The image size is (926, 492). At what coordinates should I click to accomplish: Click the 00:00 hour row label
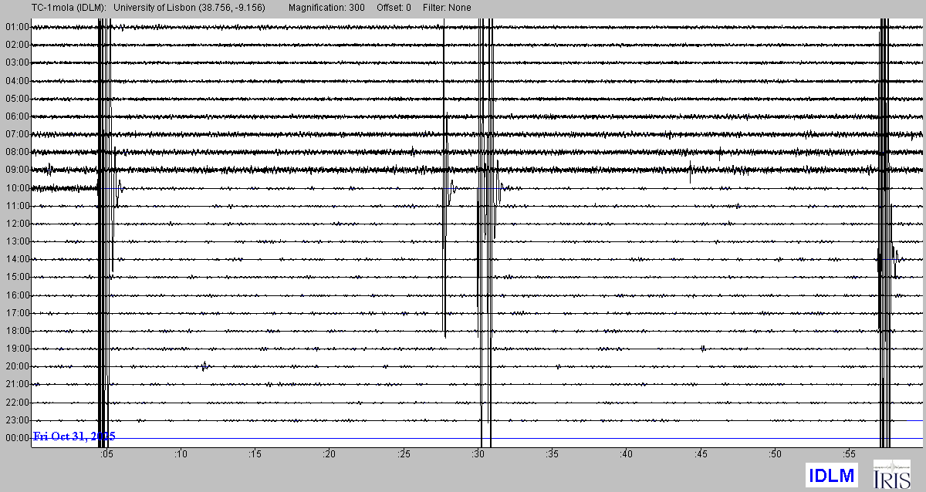click(x=16, y=438)
